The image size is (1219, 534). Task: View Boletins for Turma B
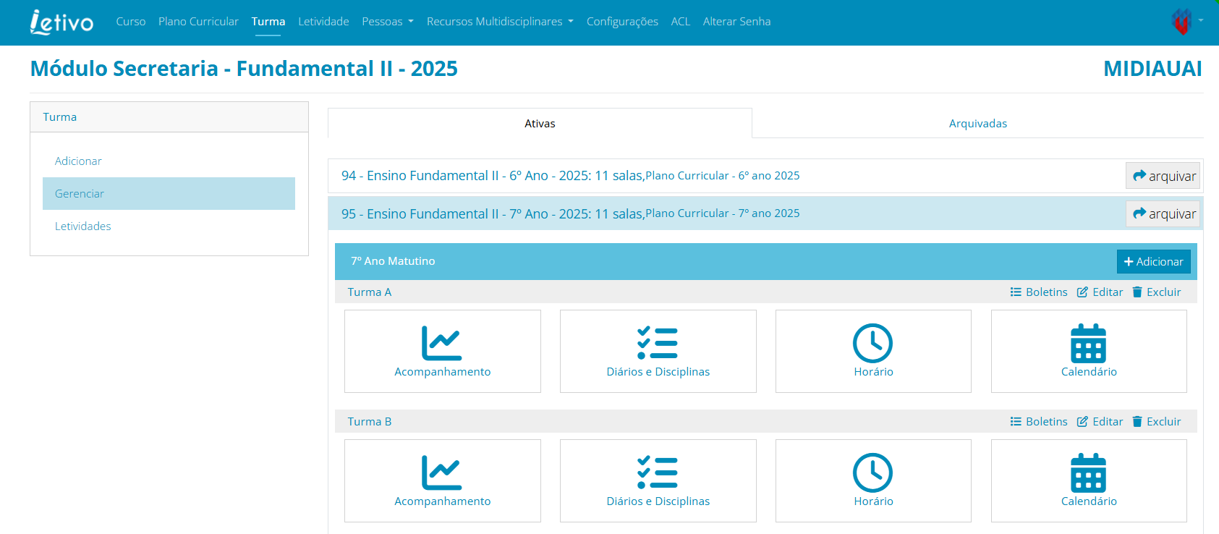coord(1039,422)
